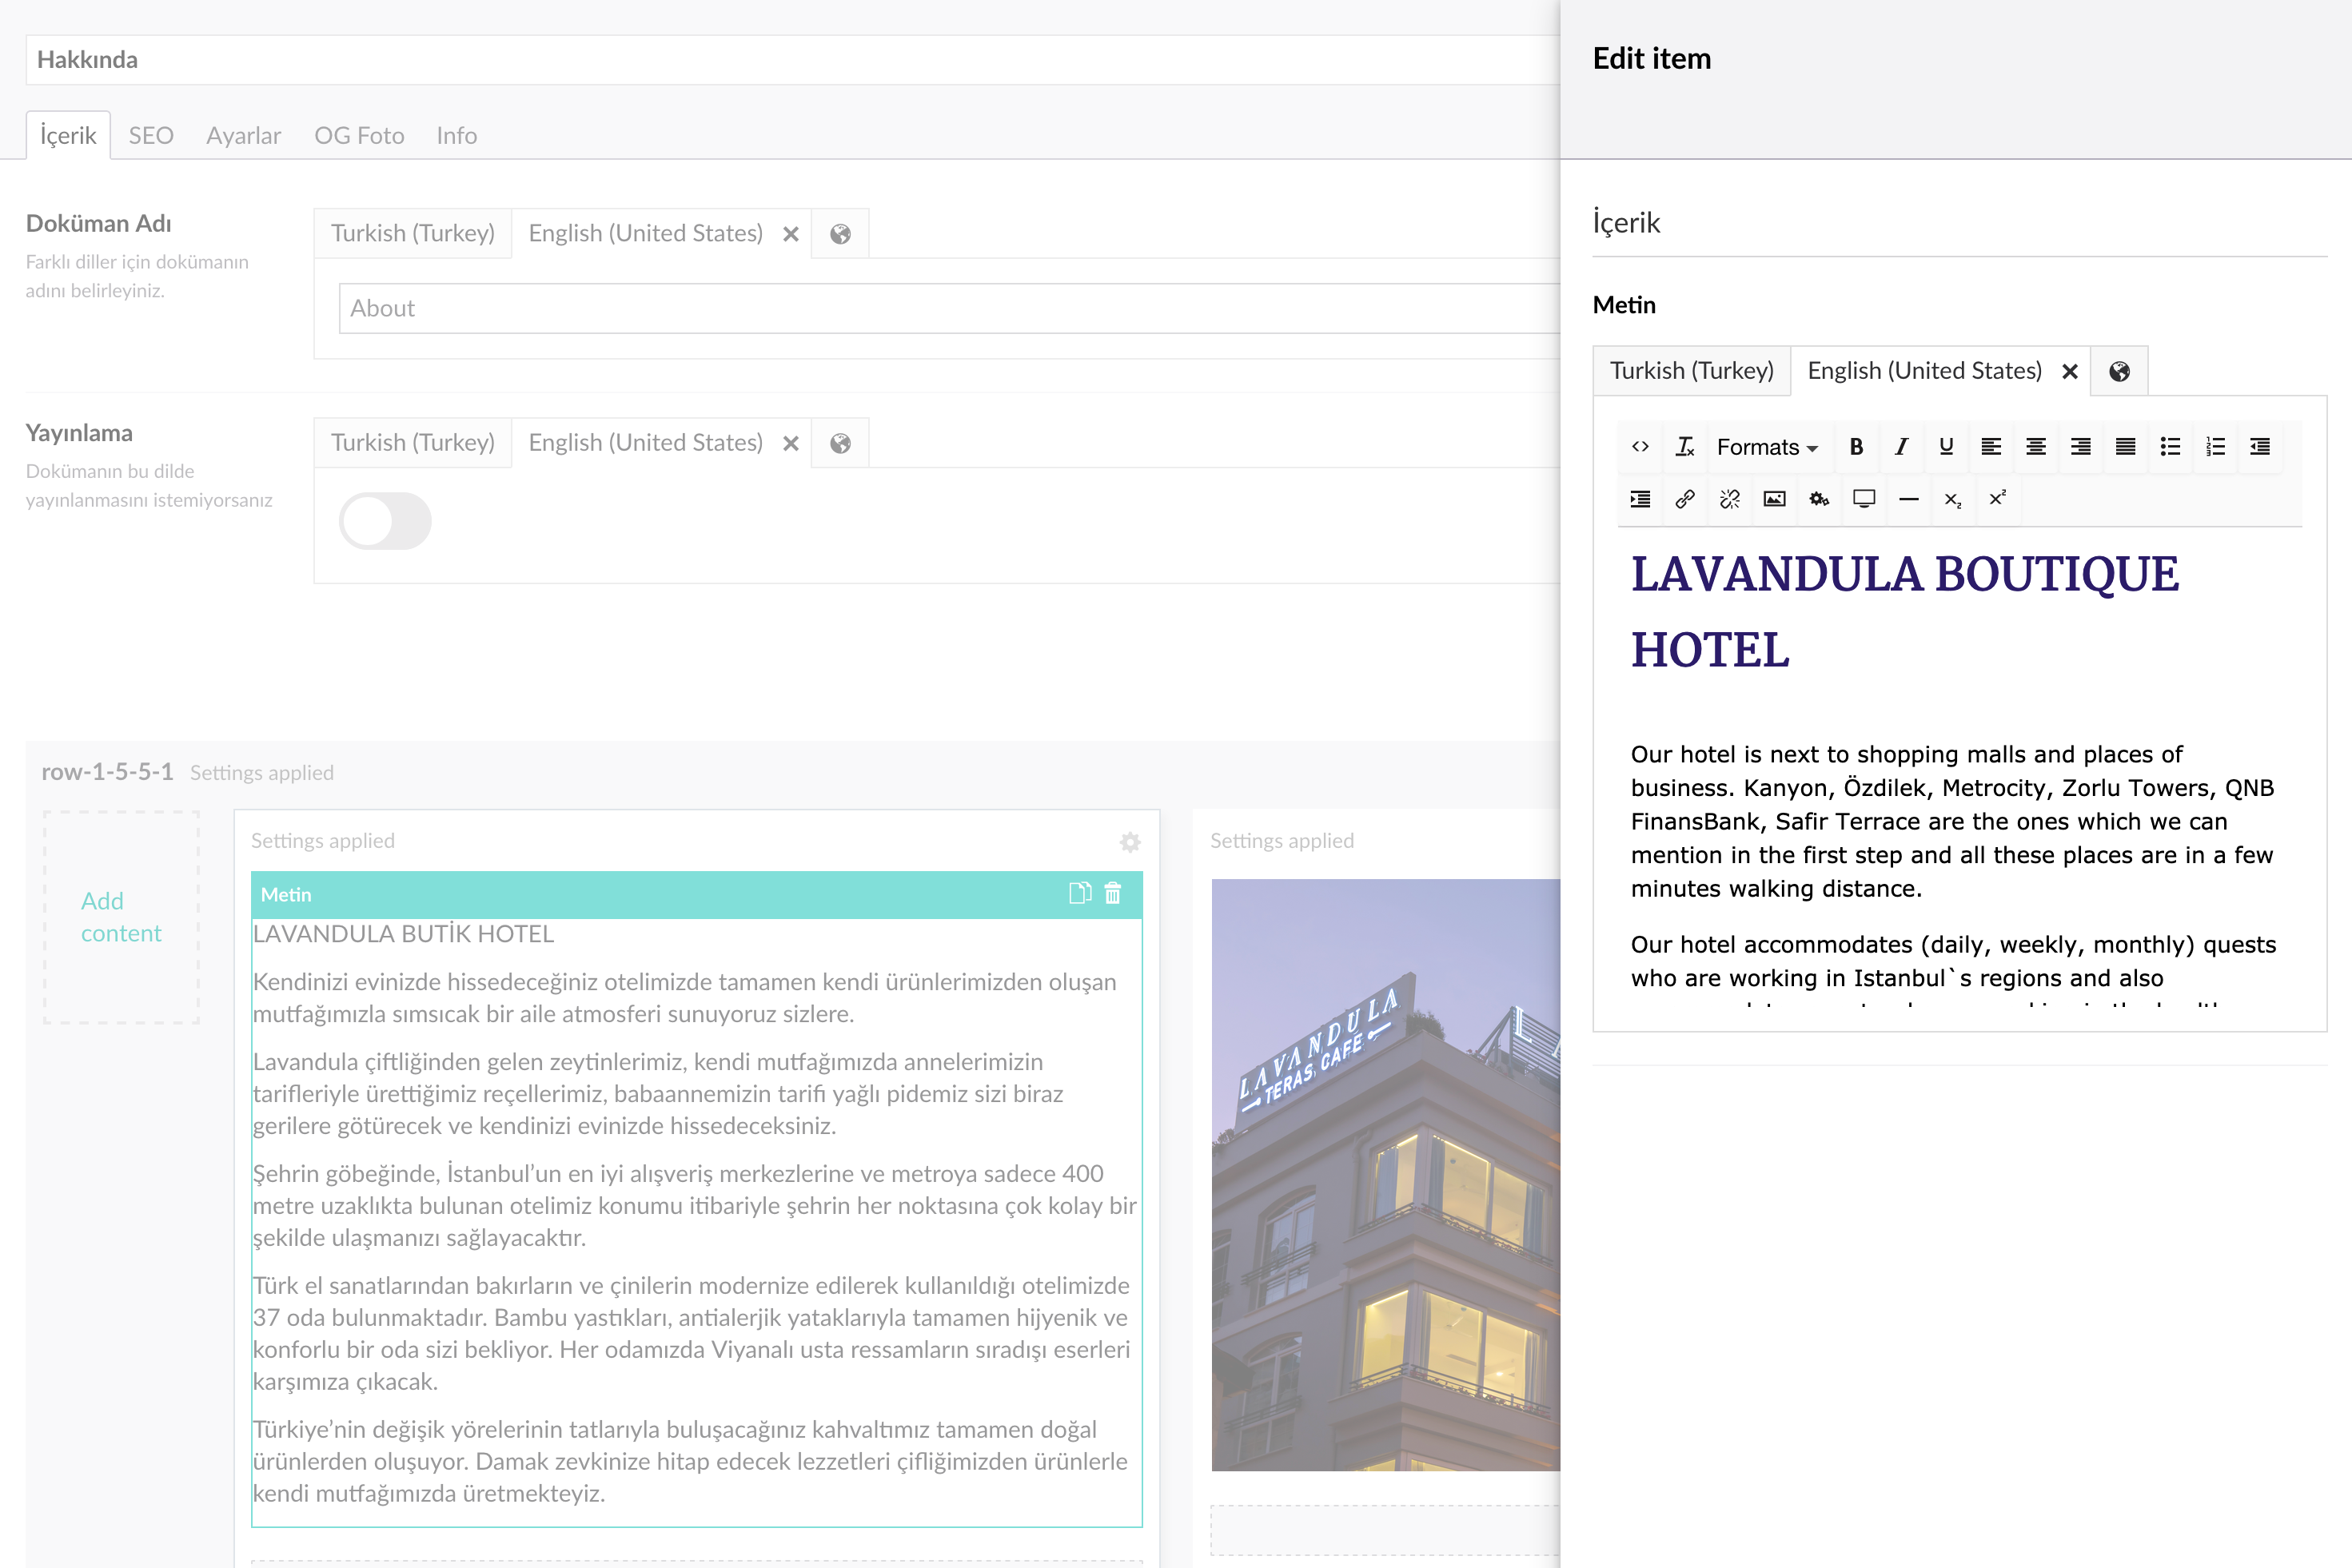This screenshot has width=2352, height=1568.
Task: Toggle the Yayınlama publish switch
Action: pyautogui.click(x=385, y=521)
